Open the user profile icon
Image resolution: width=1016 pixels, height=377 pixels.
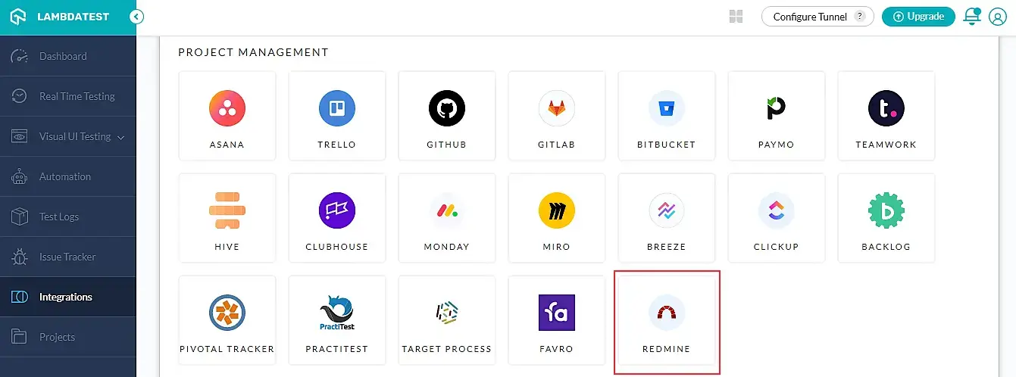tap(997, 17)
